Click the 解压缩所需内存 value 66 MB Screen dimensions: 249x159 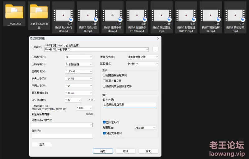[x=89, y=114]
